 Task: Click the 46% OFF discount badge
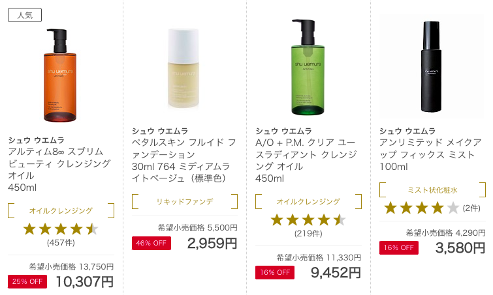tap(151, 244)
